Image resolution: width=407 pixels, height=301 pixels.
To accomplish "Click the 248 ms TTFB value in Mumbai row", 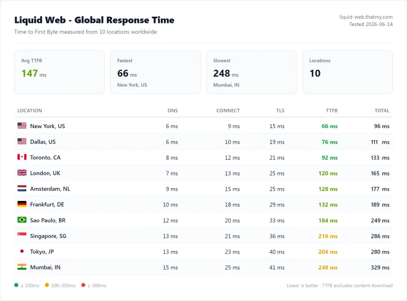I will pyautogui.click(x=328, y=267).
